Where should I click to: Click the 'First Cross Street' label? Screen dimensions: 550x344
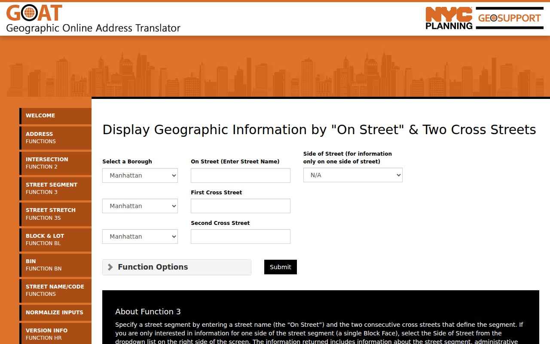click(x=217, y=193)
